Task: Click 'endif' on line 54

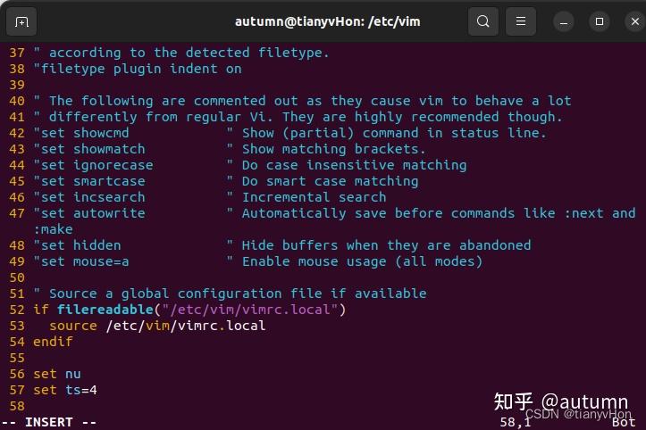Action: (53, 342)
